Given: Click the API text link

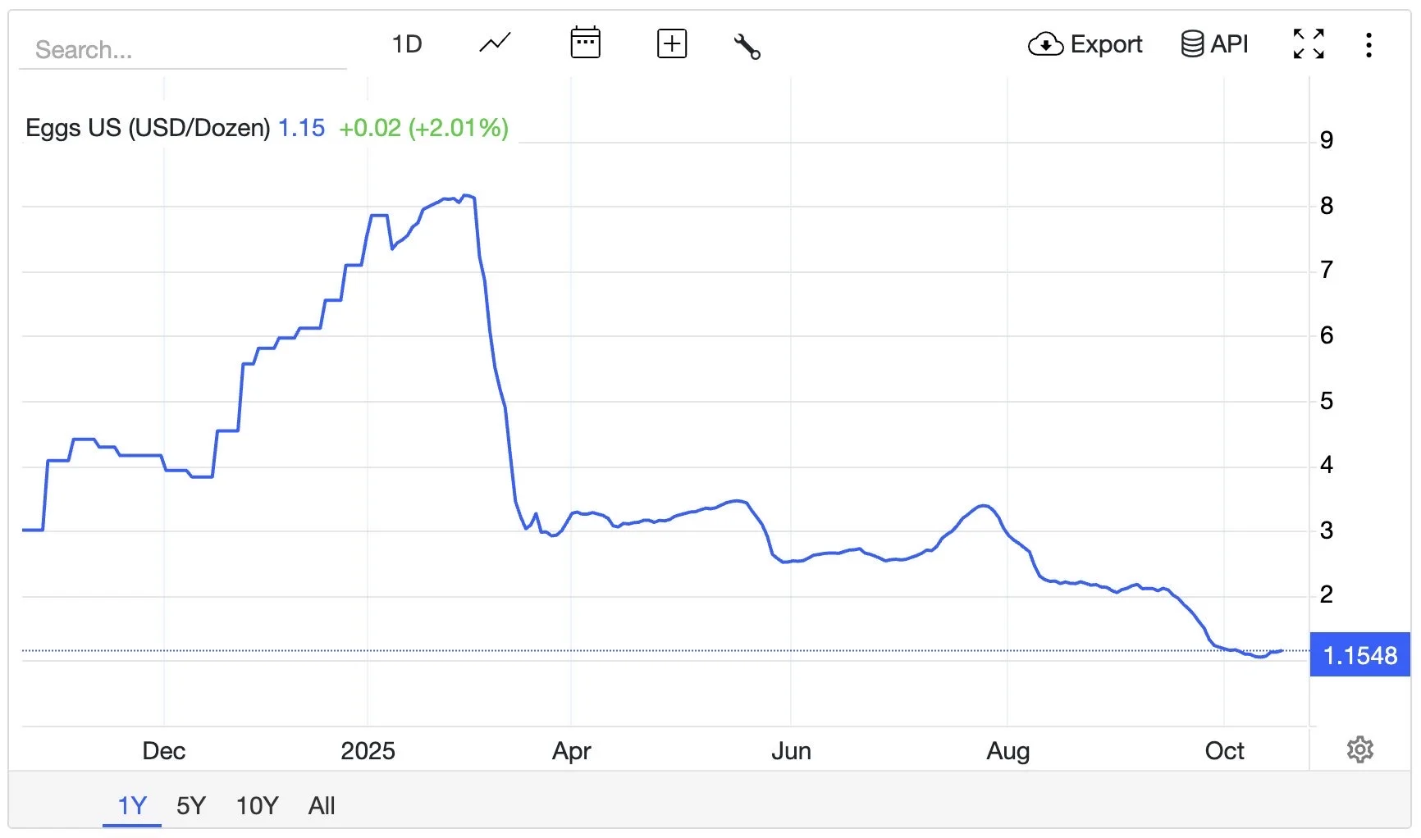Looking at the screenshot, I should [x=1229, y=43].
